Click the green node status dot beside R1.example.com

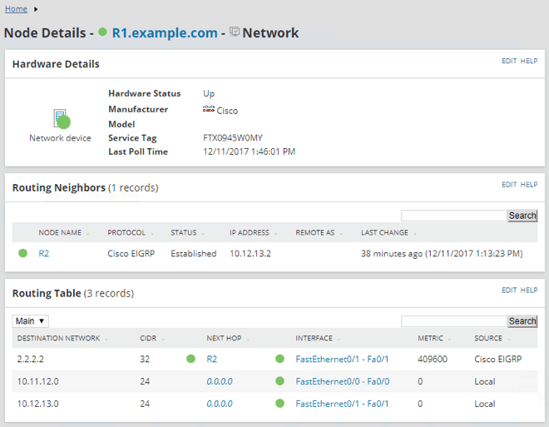102,32
